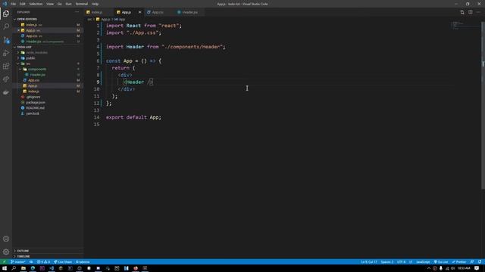Screen dimensions: 485x272
Task: Click the master branch status item
Action: [x=18, y=262]
